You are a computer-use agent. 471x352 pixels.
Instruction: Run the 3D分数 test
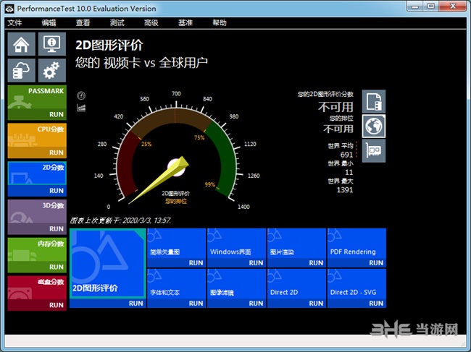tap(37, 229)
